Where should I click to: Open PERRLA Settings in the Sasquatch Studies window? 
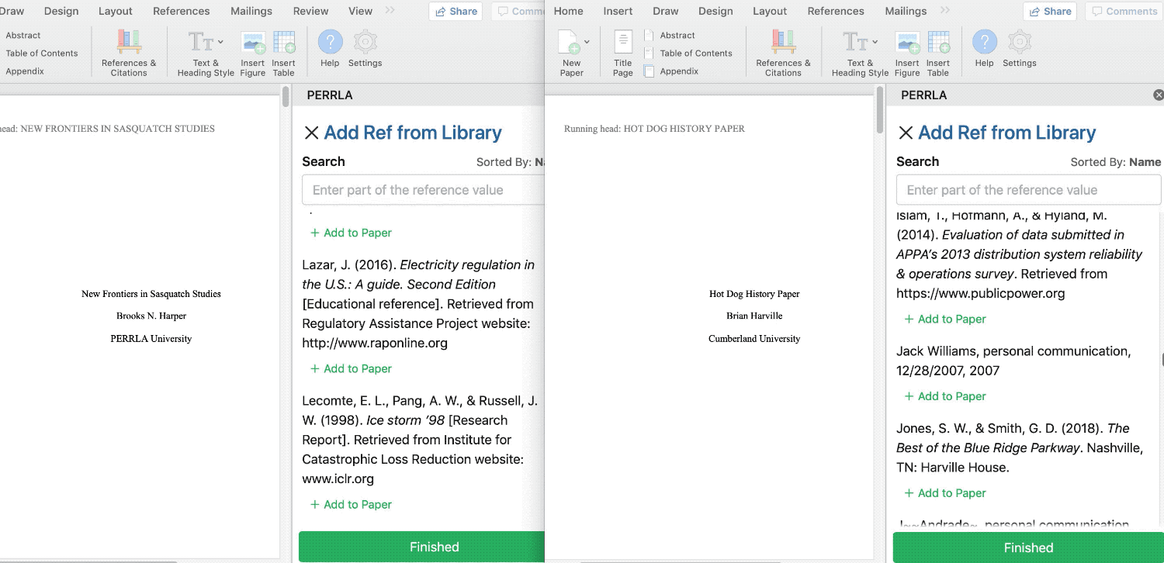[365, 49]
